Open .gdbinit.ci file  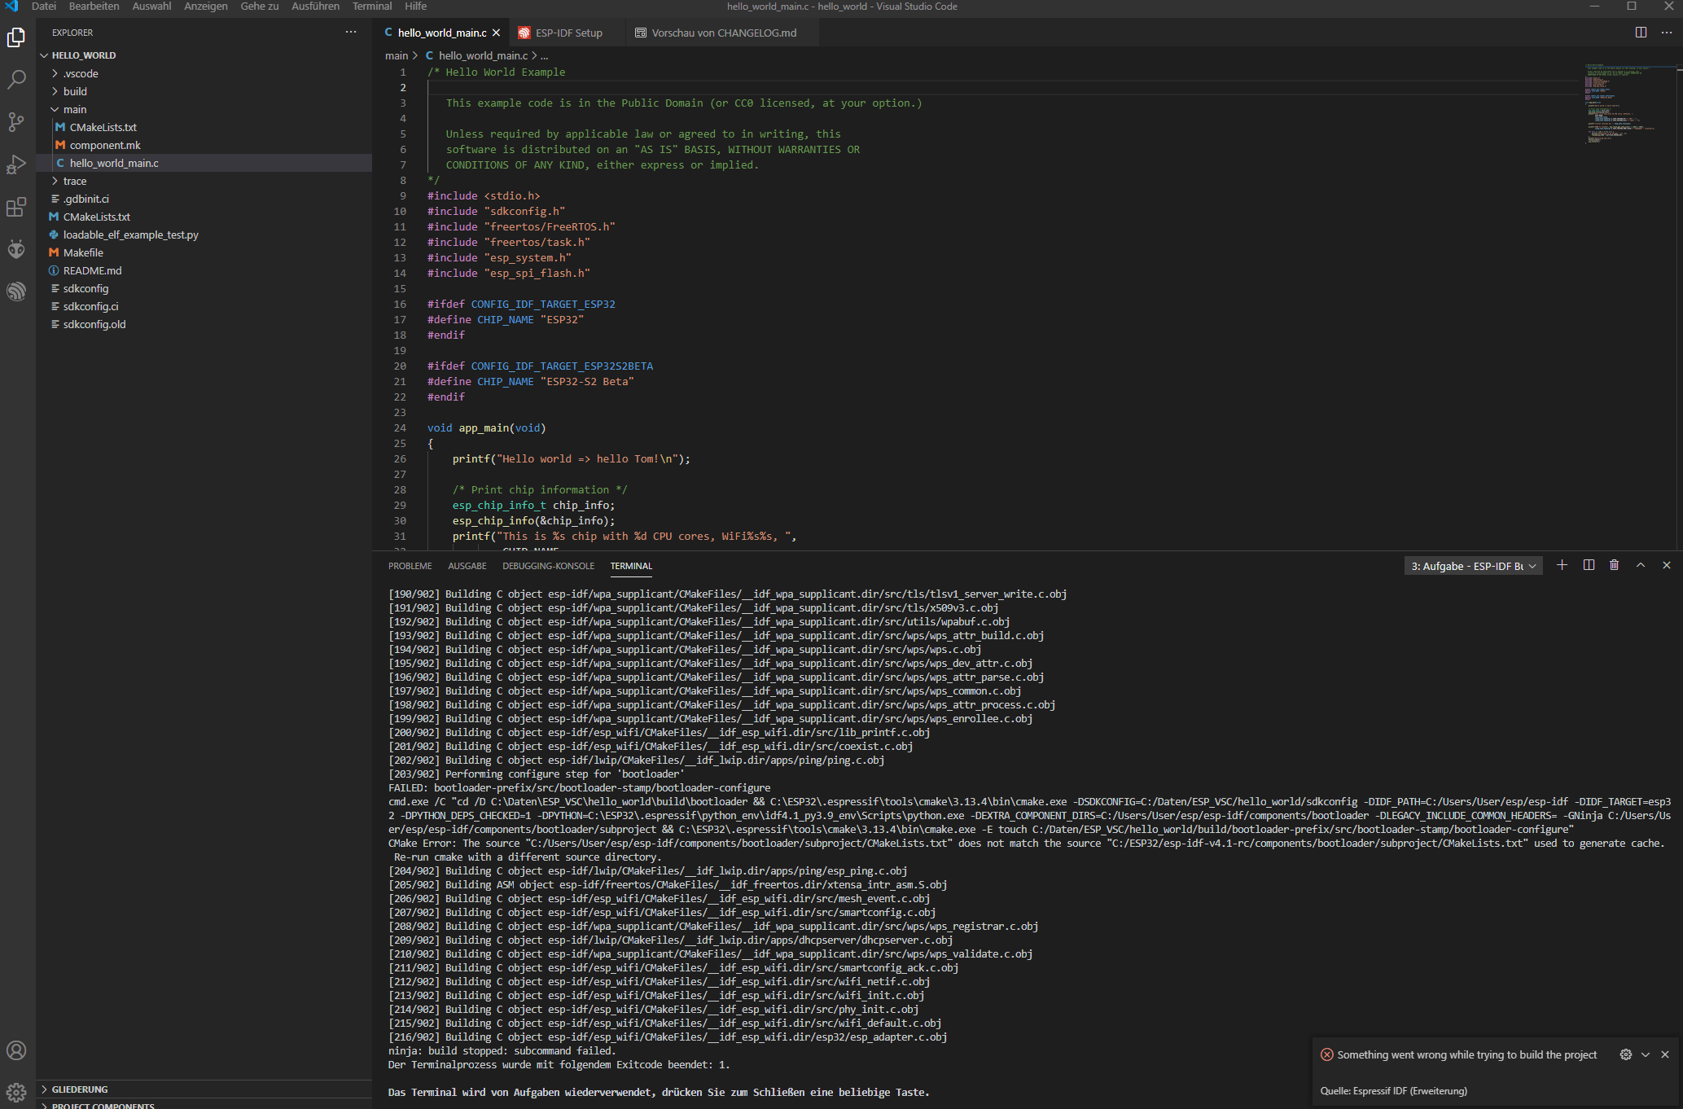[86, 199]
